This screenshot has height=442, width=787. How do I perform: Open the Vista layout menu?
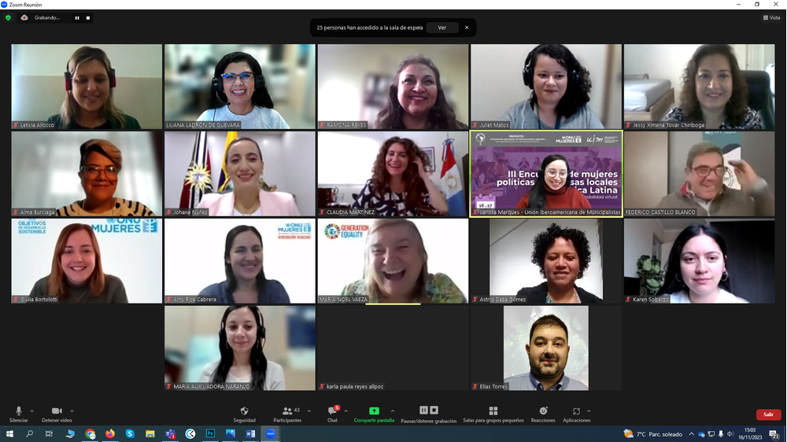coord(771,17)
